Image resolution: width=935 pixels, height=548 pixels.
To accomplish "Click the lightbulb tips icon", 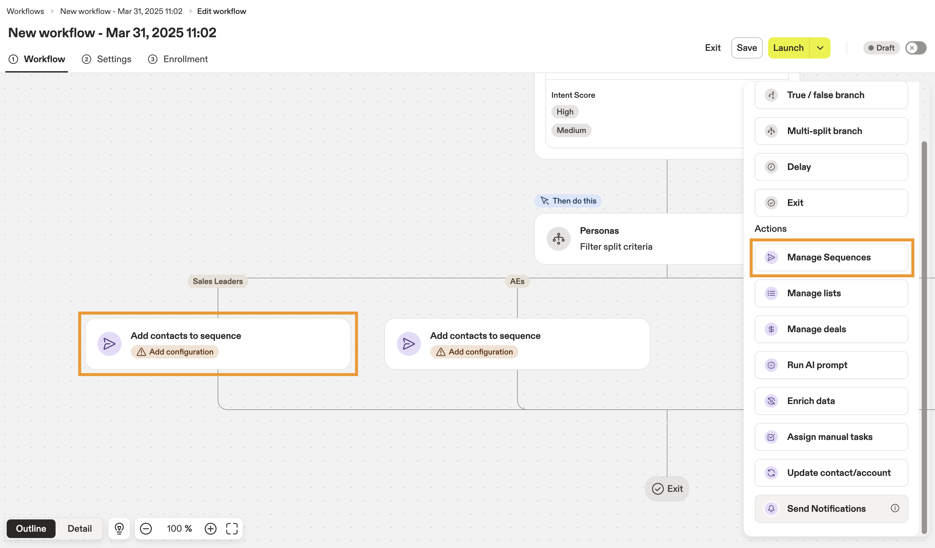I will pos(119,528).
